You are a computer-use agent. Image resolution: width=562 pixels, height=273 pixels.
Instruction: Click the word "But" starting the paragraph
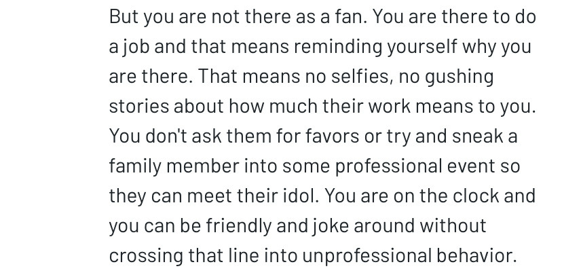122,18
